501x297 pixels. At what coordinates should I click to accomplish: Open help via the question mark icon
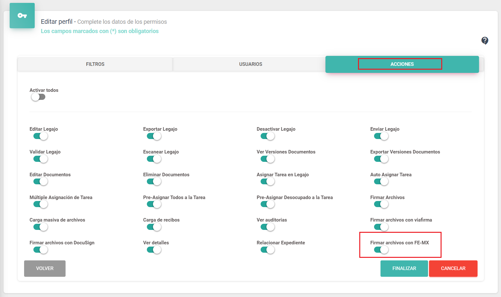(x=485, y=40)
